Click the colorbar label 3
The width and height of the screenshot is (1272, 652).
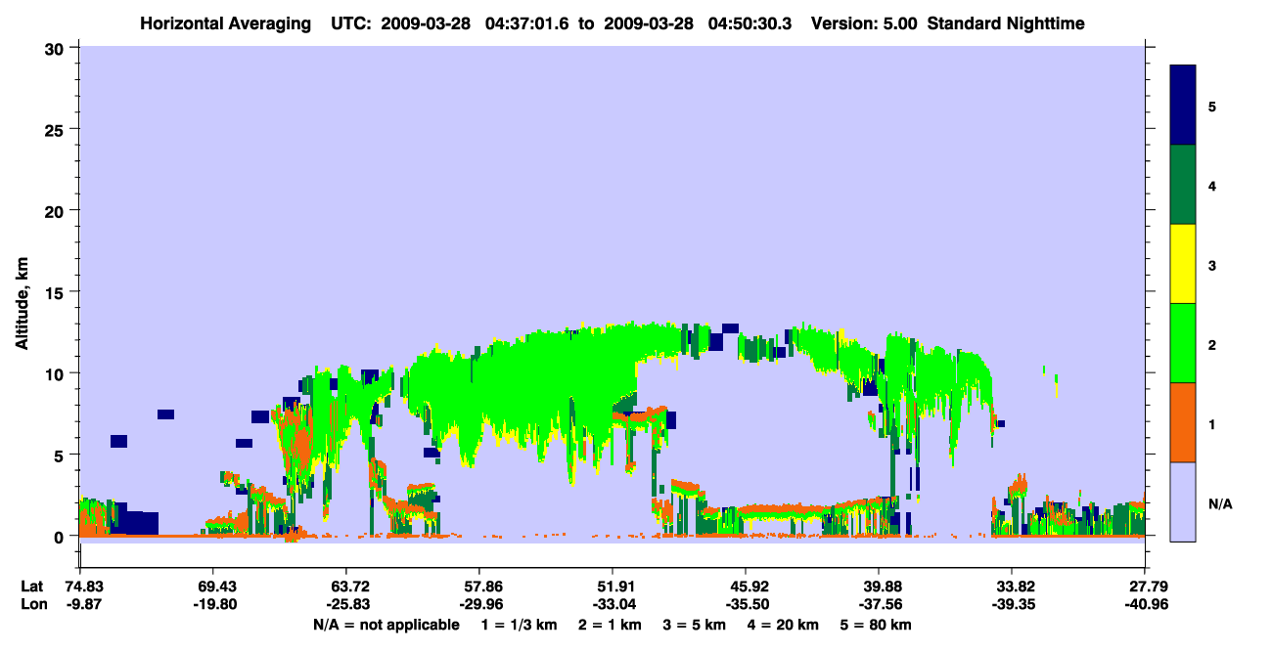[x=1212, y=265]
